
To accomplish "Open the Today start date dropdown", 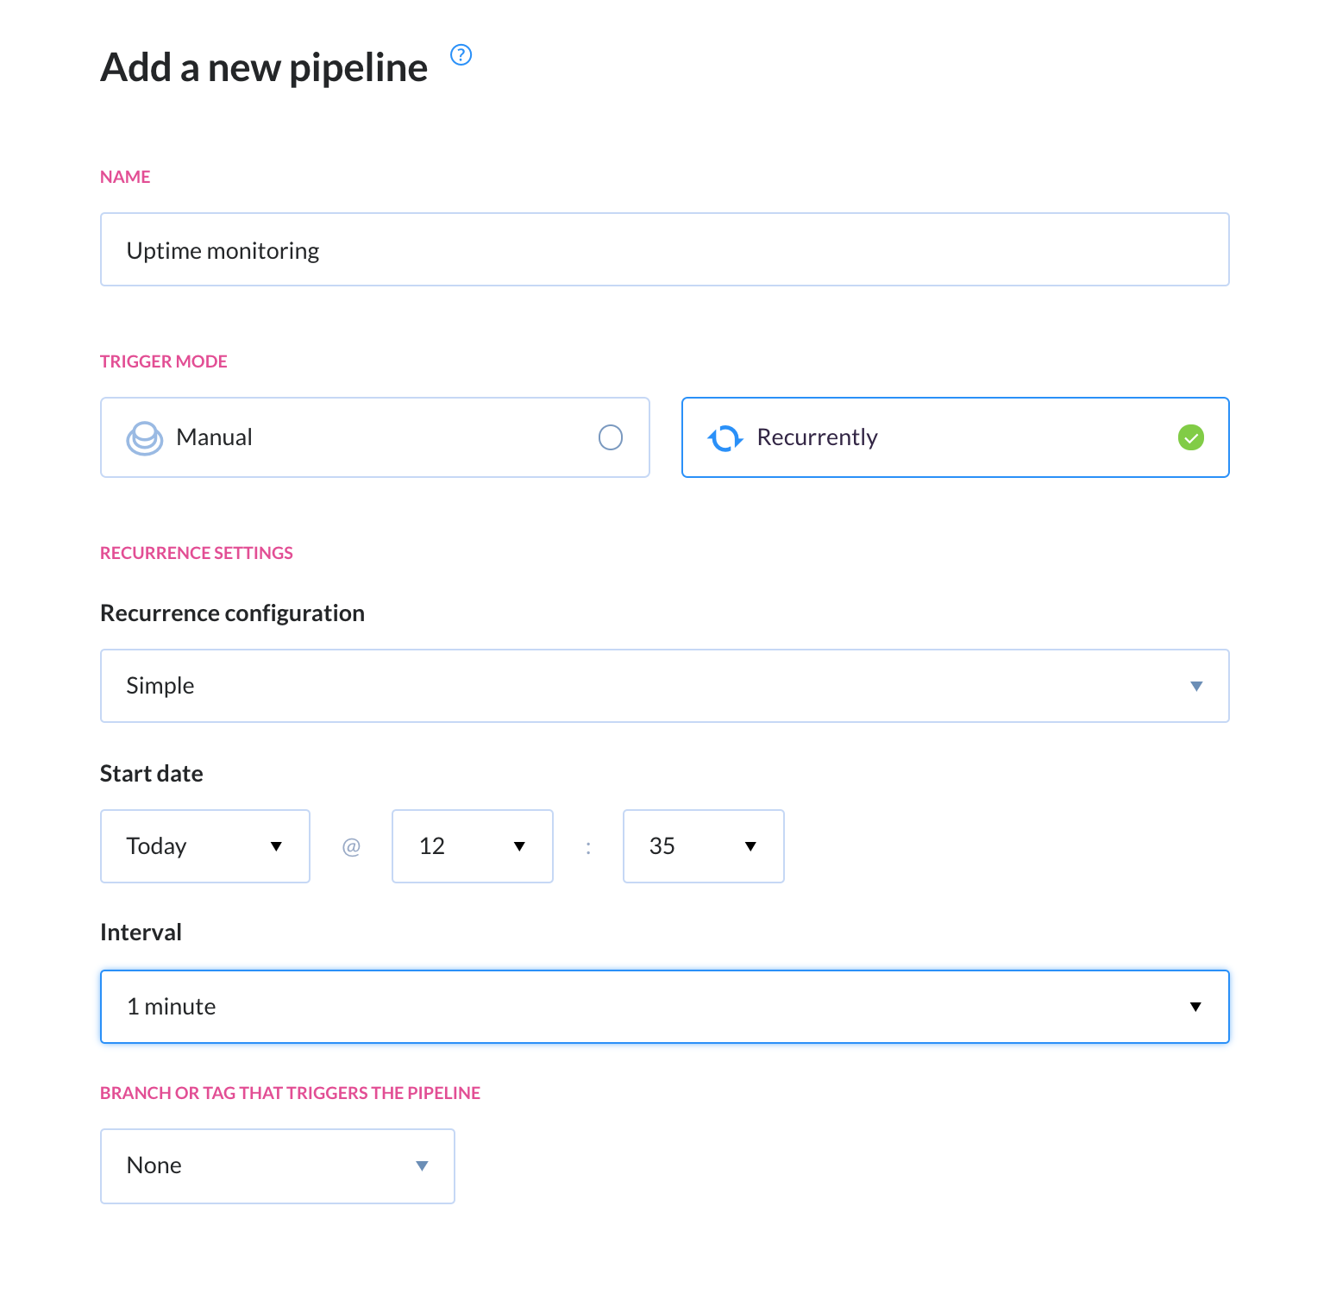I will click(205, 846).
